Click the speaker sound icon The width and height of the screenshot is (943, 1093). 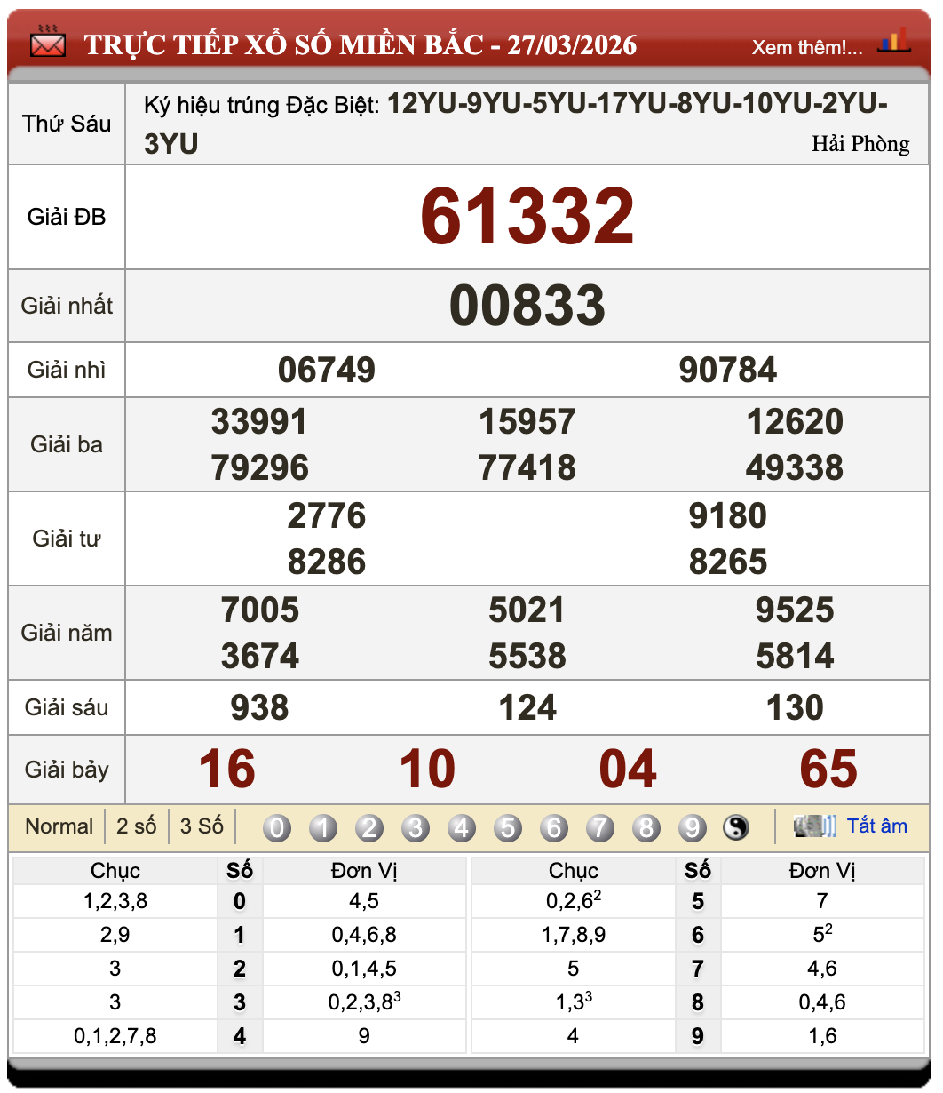[814, 826]
